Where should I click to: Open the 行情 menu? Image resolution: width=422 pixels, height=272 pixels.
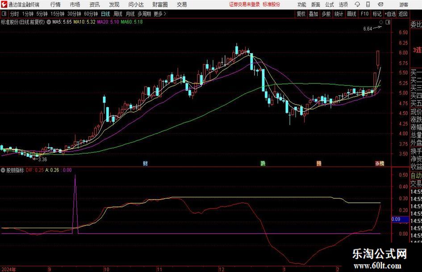[x=55, y=4]
